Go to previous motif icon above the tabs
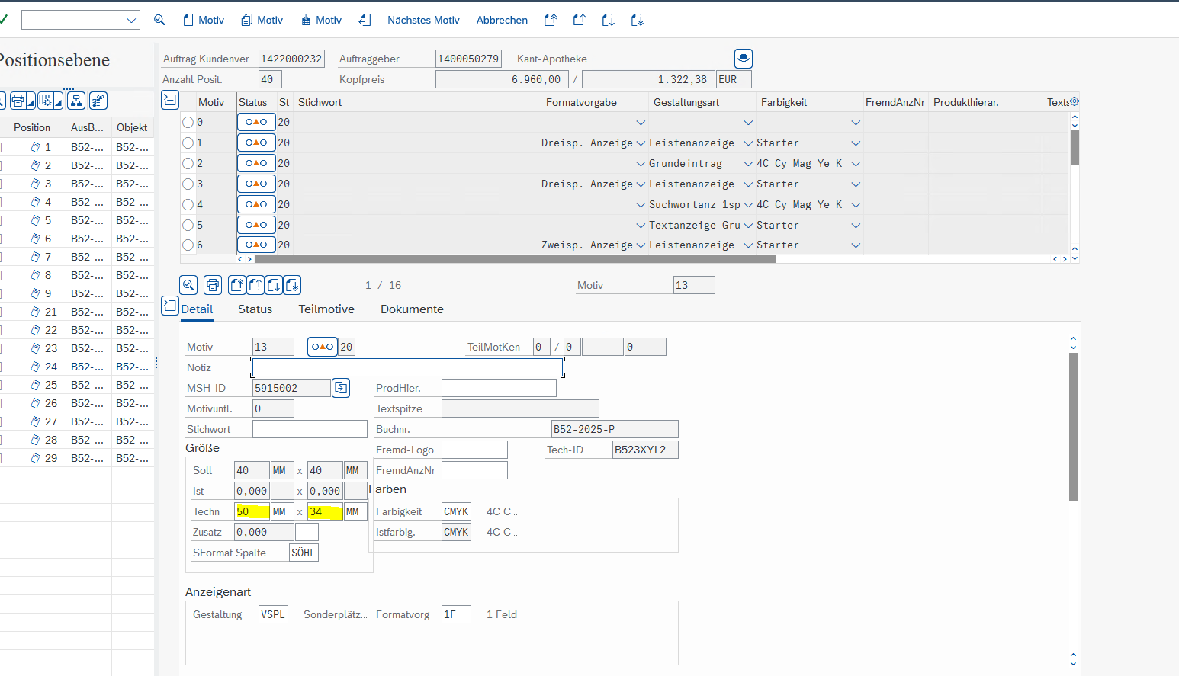The image size is (1179, 676). click(255, 285)
